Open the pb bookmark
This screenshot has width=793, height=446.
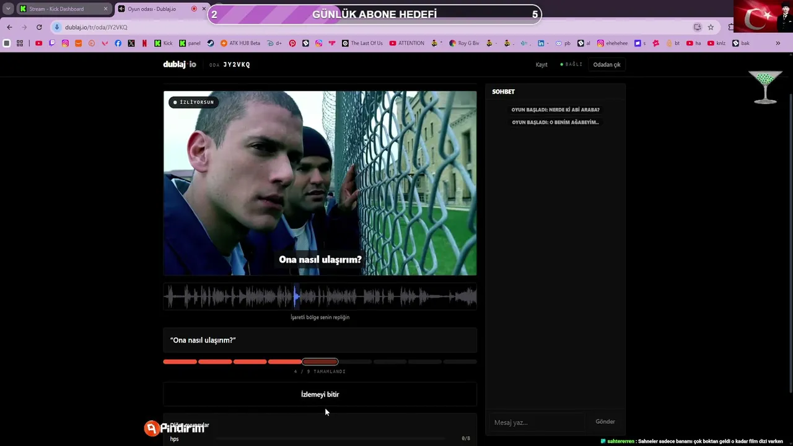tap(563, 43)
